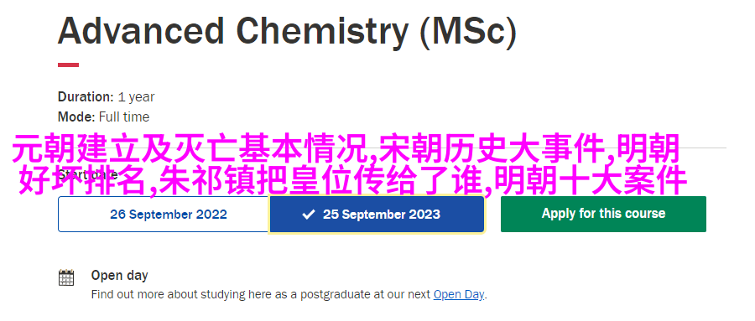755x321 pixels.
Task: Click the Open day section heading
Action: coord(119,276)
